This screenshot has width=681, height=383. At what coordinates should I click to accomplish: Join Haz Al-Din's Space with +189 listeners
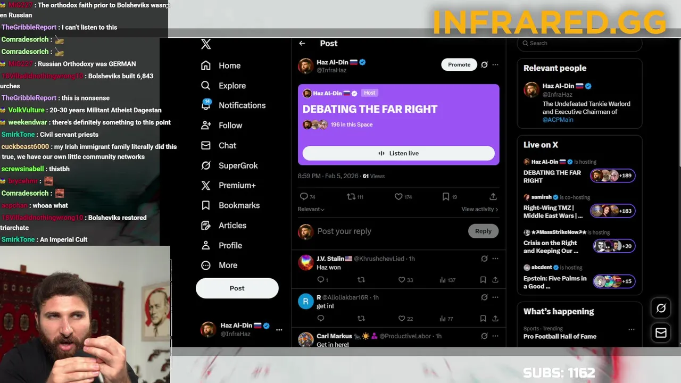tap(612, 176)
